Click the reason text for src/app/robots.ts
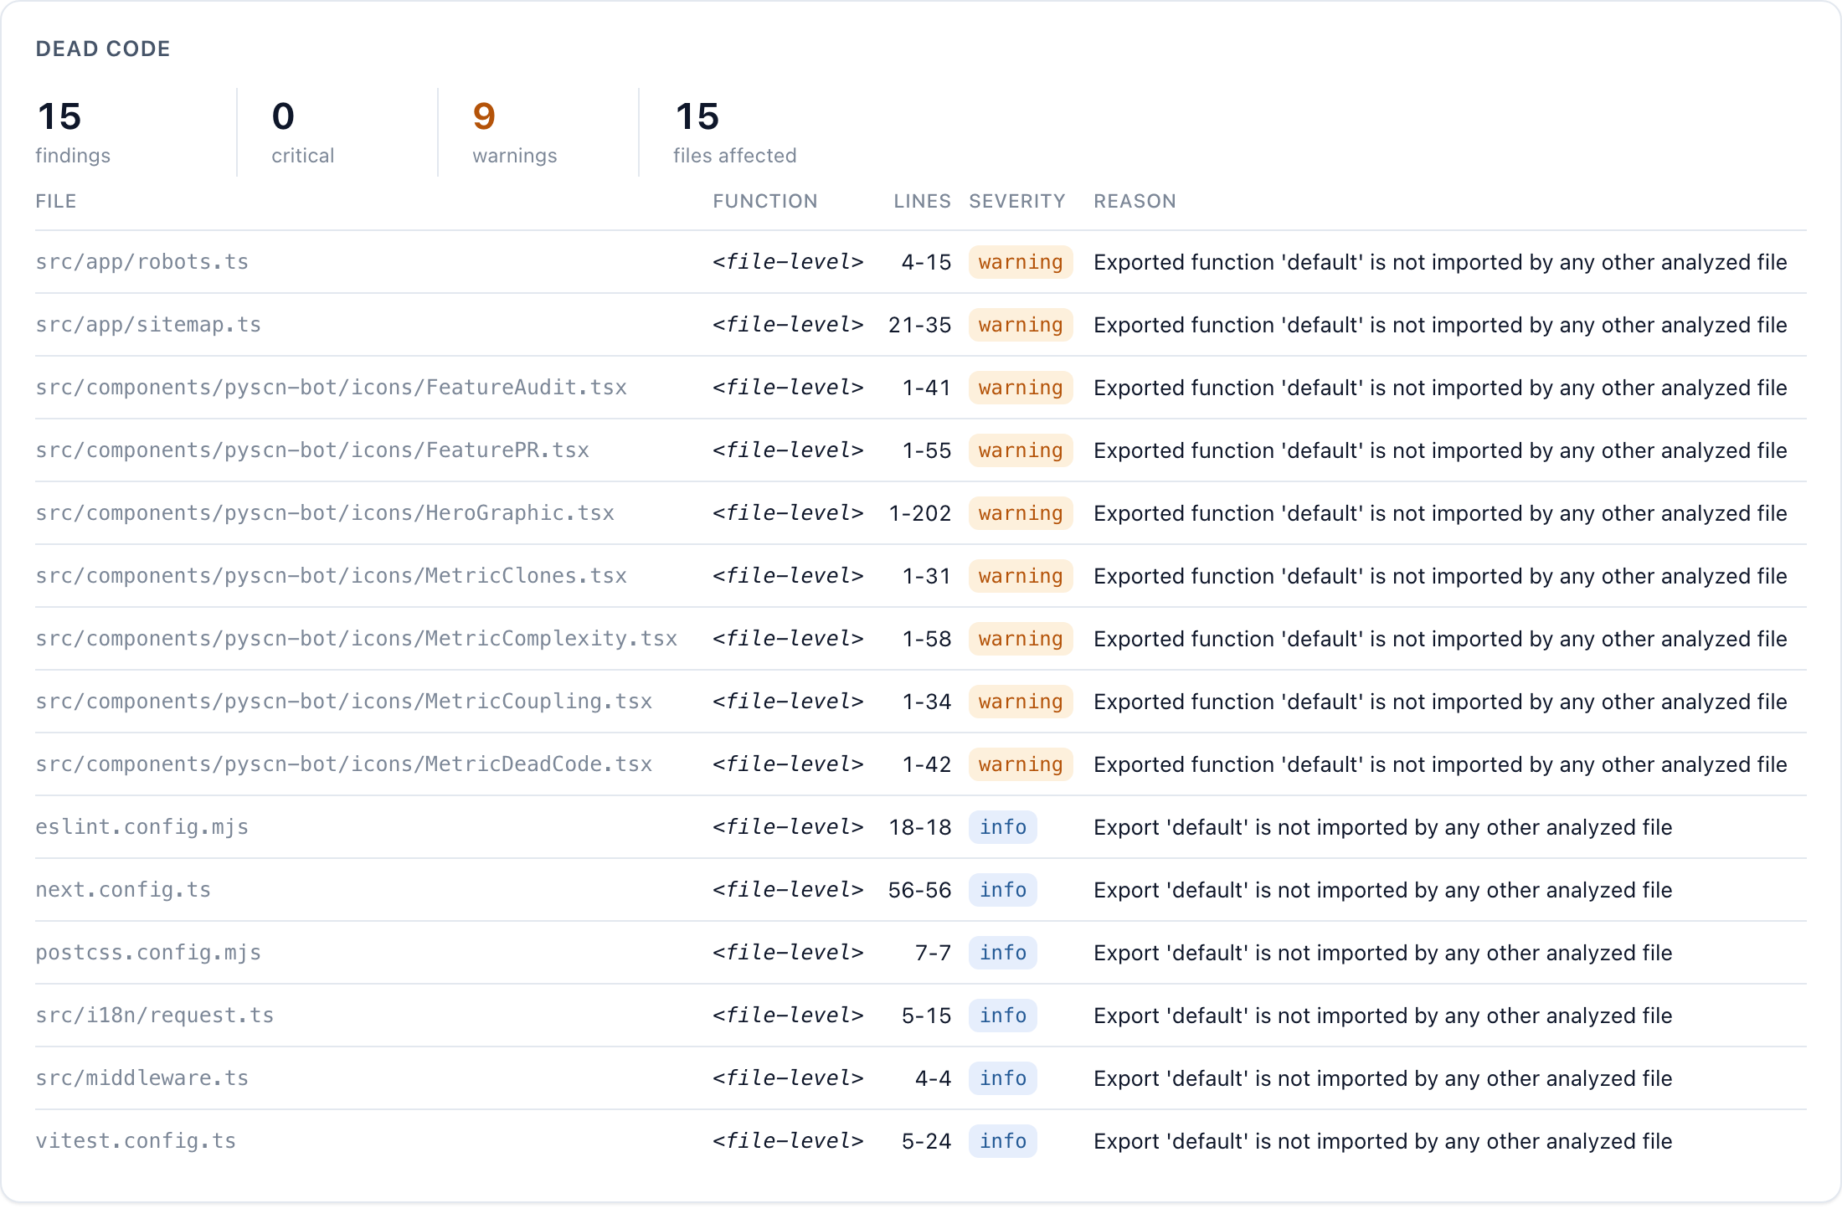This screenshot has height=1224, width=1842. [x=1440, y=262]
